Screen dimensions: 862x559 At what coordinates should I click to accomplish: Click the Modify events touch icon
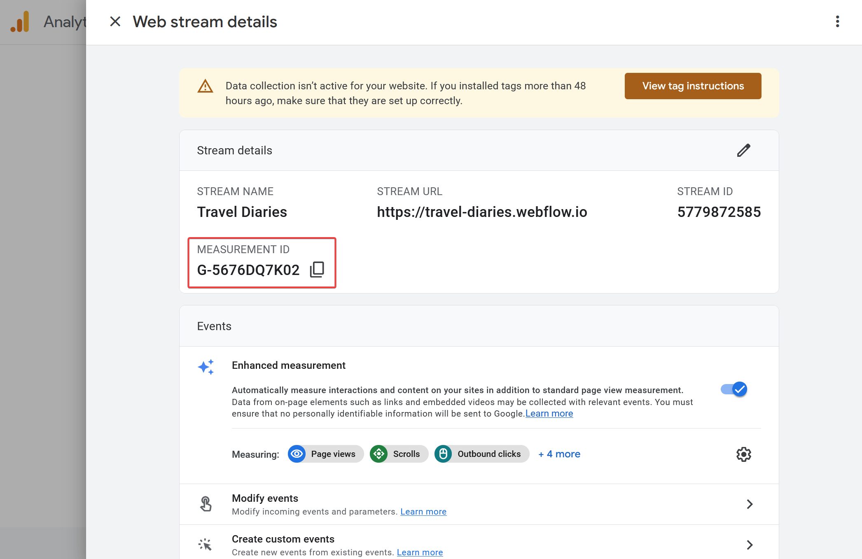point(206,504)
